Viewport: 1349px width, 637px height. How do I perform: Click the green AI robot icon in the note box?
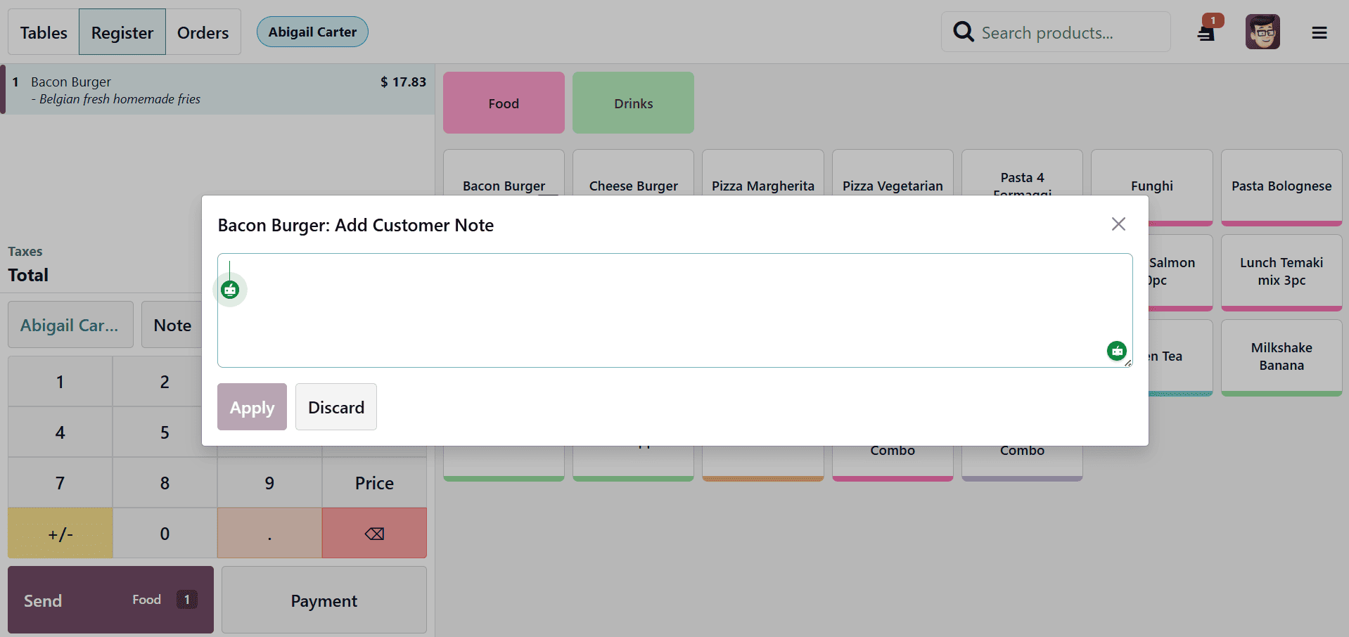[230, 289]
